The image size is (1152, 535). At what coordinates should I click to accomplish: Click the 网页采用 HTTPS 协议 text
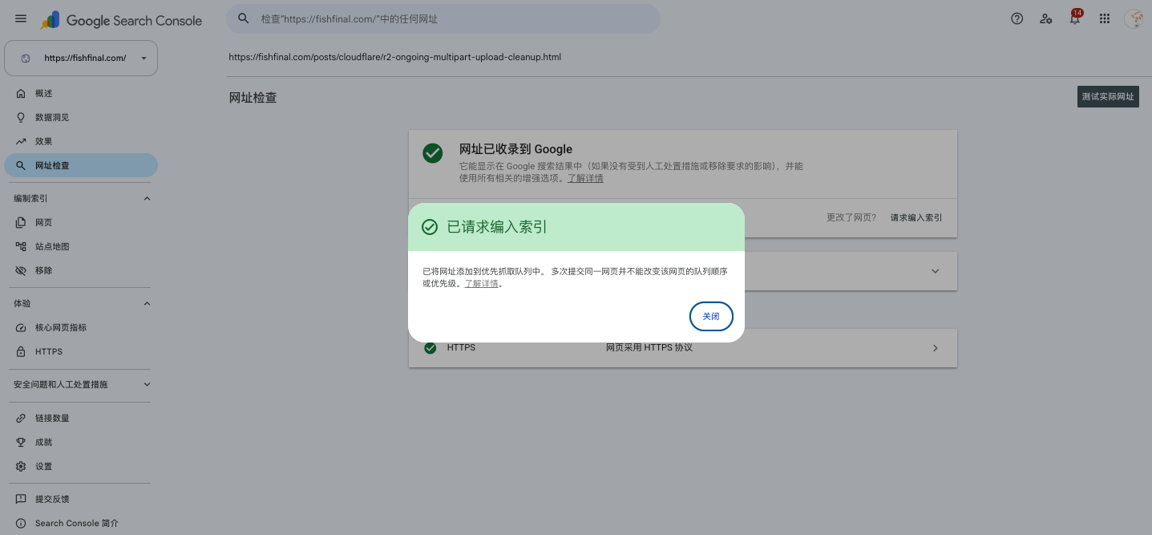[x=649, y=348]
